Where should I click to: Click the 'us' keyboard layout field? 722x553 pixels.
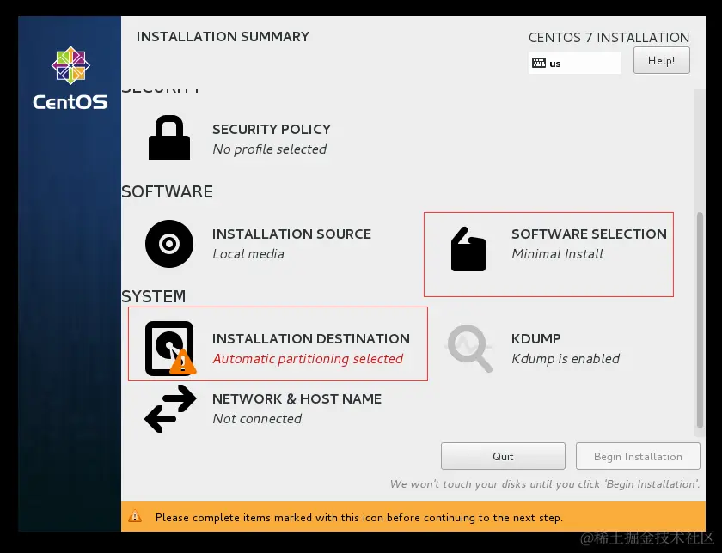575,63
